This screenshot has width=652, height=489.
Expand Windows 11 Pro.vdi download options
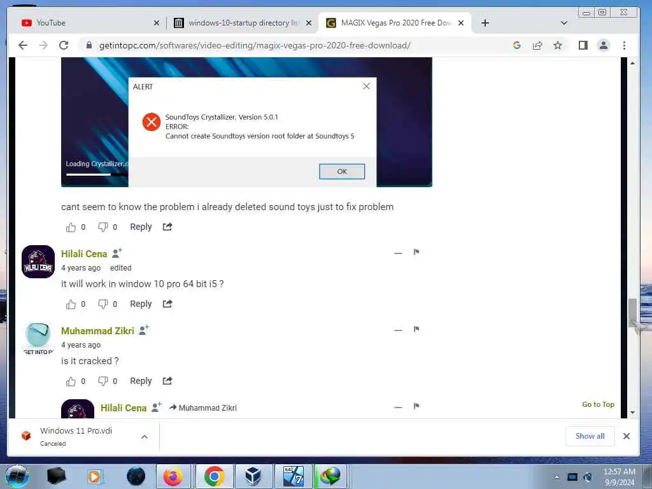point(145,437)
